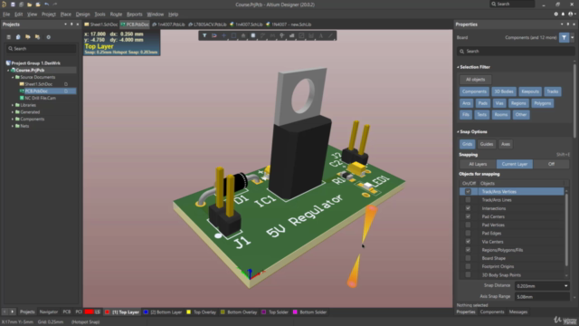Enable the Board Shape snapping checkbox
Screen dimensions: 579x326
468,258
